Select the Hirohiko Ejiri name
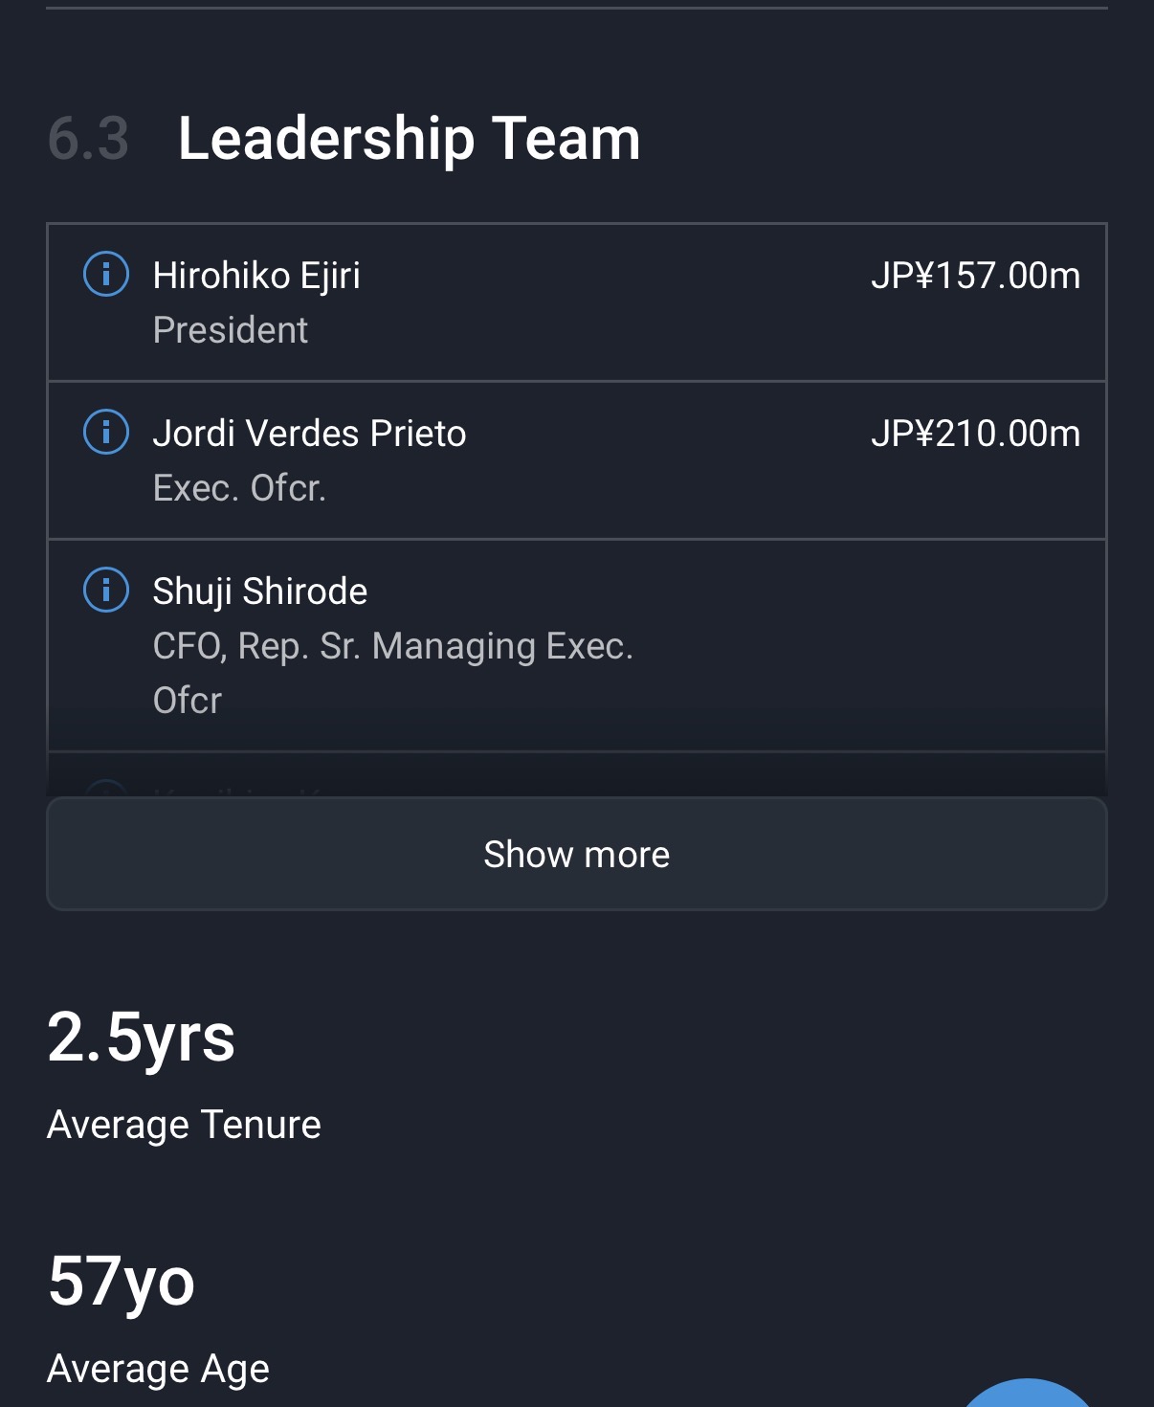 [x=256, y=276]
